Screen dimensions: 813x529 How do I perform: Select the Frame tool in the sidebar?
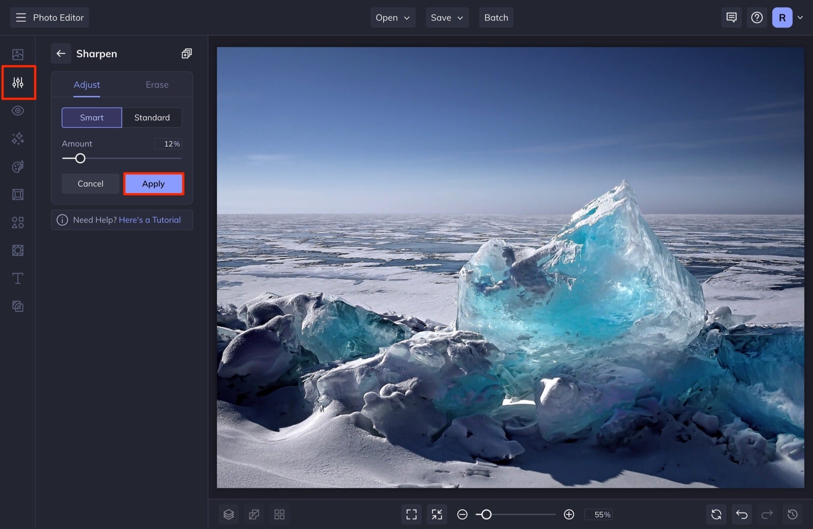(x=18, y=194)
